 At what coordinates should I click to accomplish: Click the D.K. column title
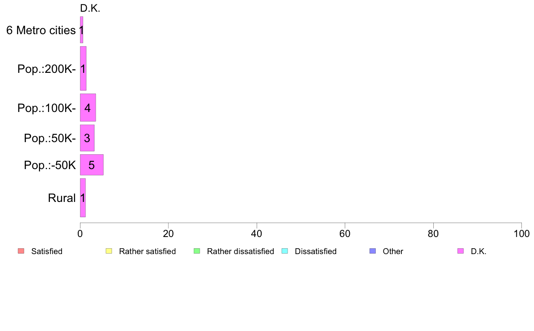coord(90,8)
